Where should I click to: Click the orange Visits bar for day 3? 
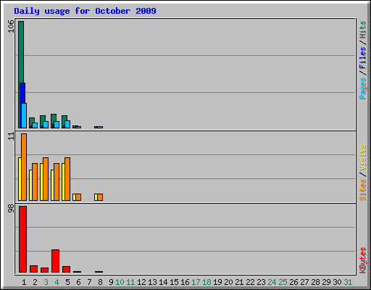tap(46, 179)
